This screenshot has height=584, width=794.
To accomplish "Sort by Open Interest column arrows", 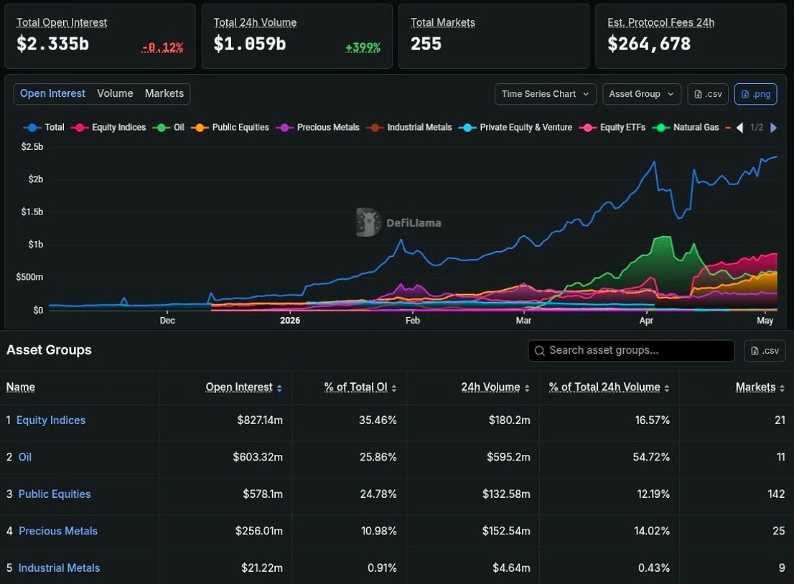I will (279, 388).
